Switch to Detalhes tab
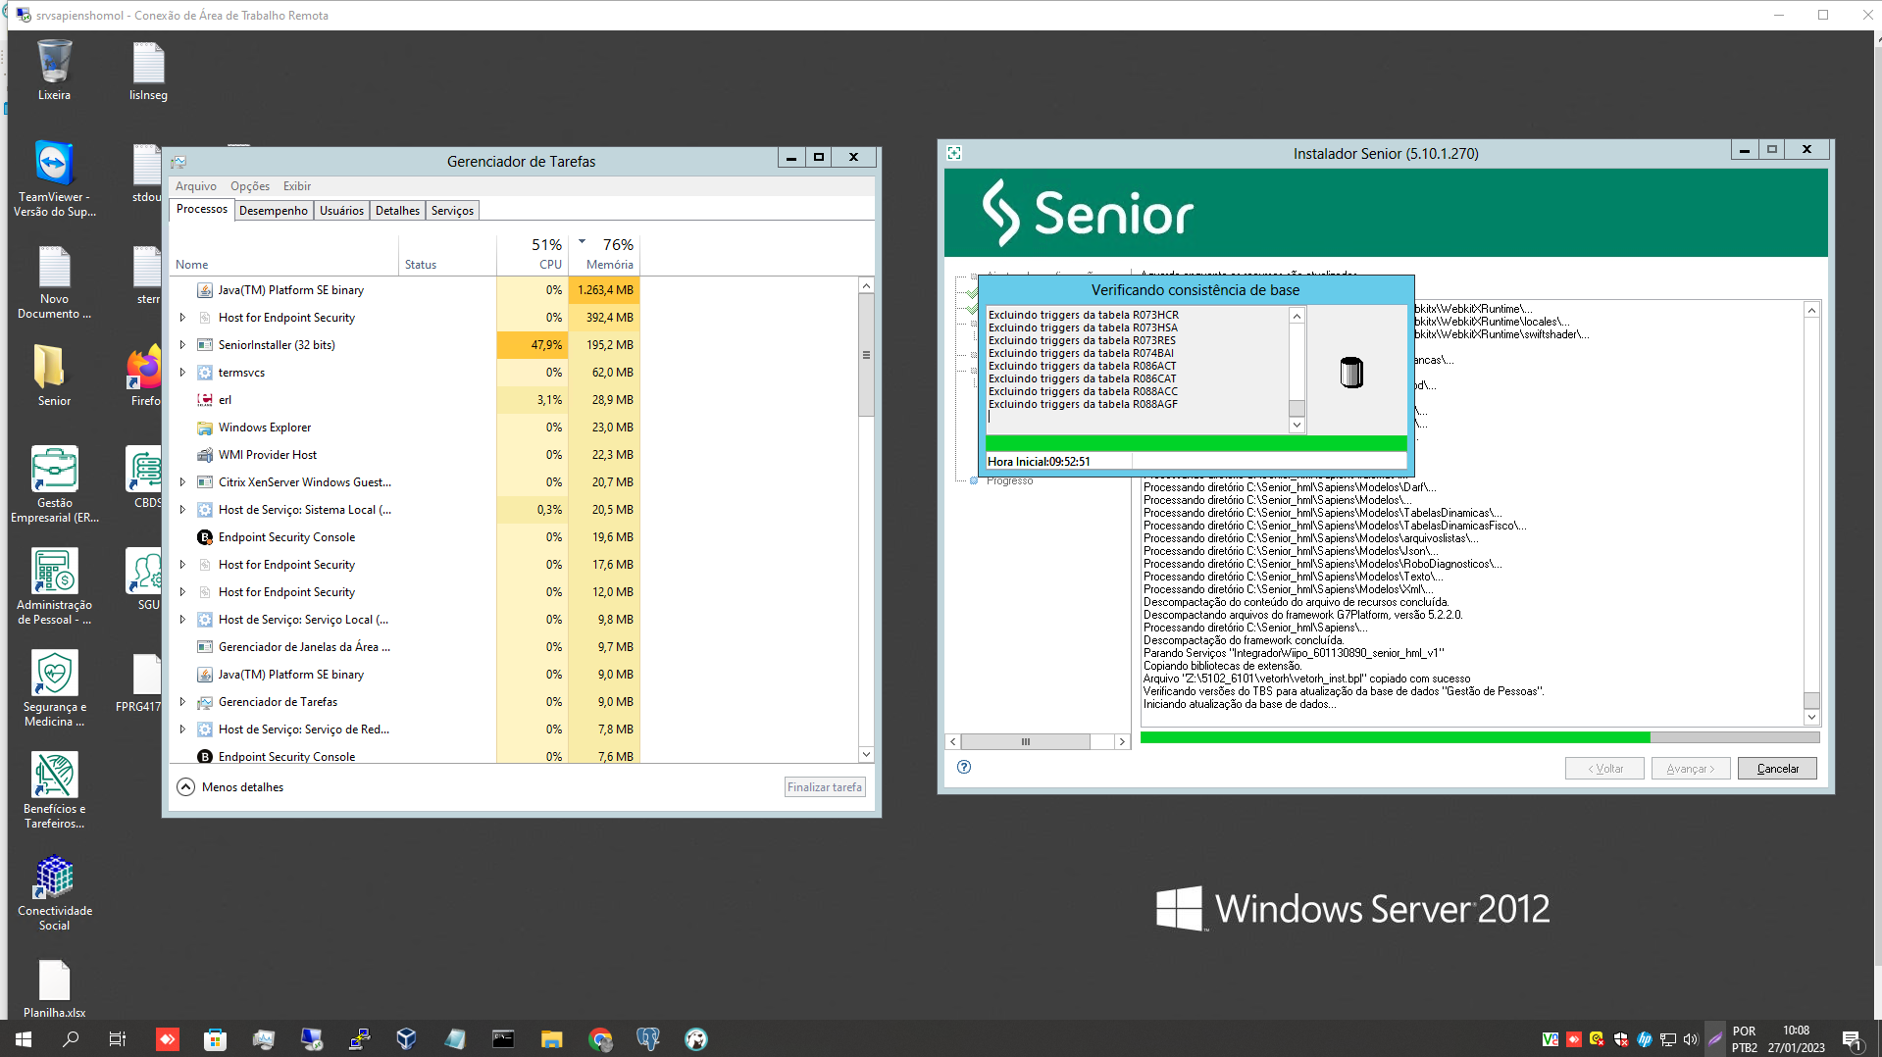 point(397,211)
